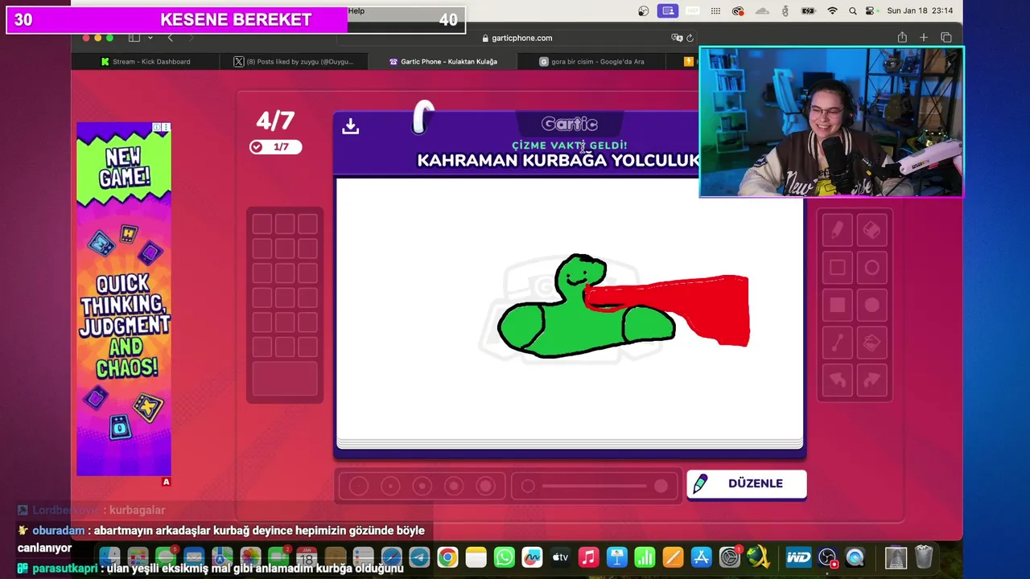Screen dimensions: 1030x579
Task: Click the translate icon in address bar
Action: 677,38
